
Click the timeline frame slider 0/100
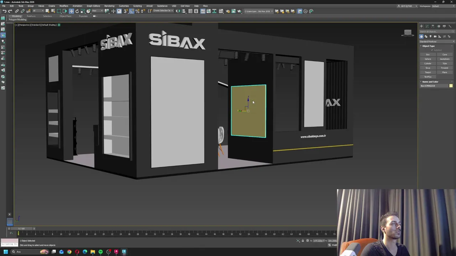(x=22, y=229)
